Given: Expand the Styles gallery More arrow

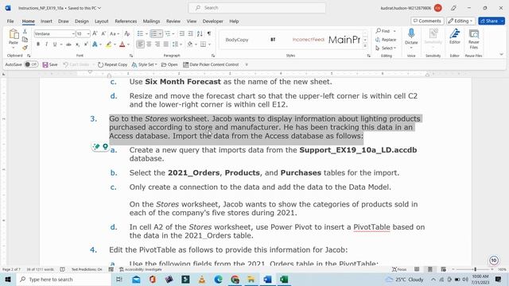Looking at the screenshot, I should click(365, 46).
